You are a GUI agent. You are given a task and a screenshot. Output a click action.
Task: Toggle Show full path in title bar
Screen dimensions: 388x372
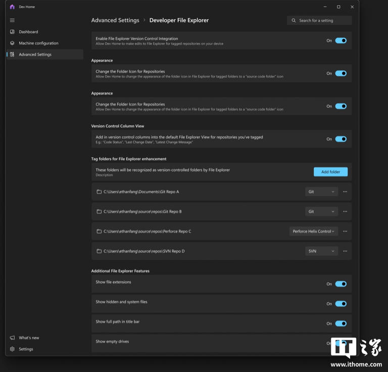pos(341,323)
